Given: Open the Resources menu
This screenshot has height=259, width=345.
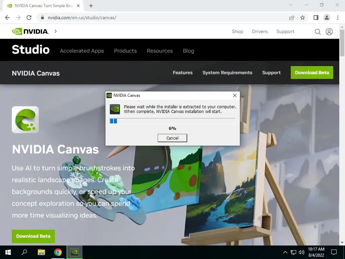Looking at the screenshot, I should [x=160, y=51].
